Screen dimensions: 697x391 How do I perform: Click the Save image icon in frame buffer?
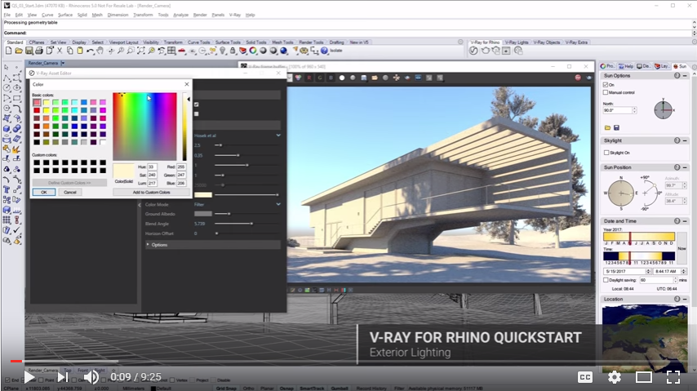(x=364, y=78)
